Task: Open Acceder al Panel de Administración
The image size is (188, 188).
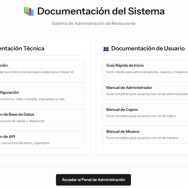Action: coord(93,180)
